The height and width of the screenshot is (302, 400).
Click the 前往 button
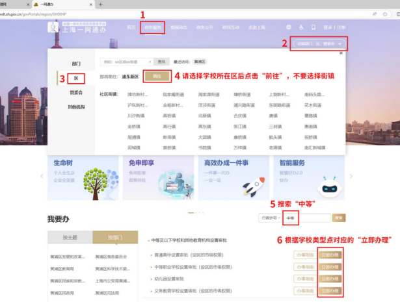[156, 76]
